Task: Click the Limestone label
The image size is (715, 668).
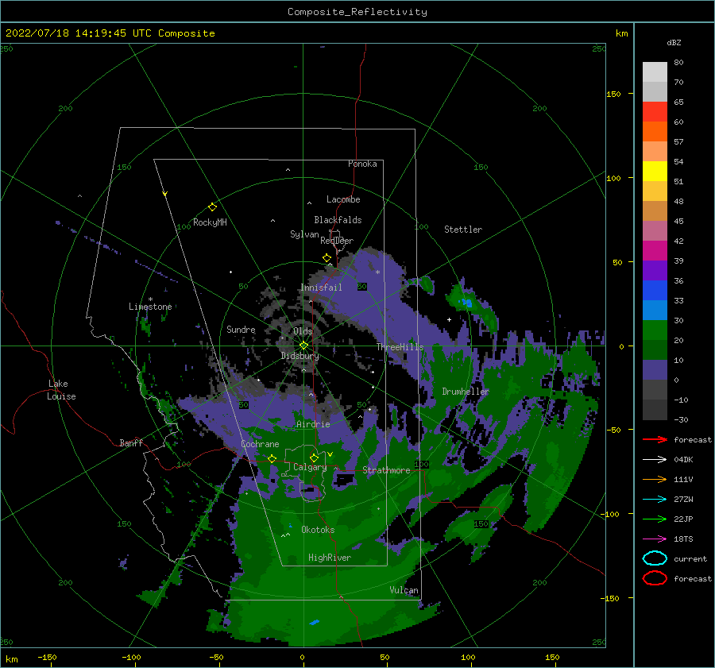Action: (x=150, y=307)
